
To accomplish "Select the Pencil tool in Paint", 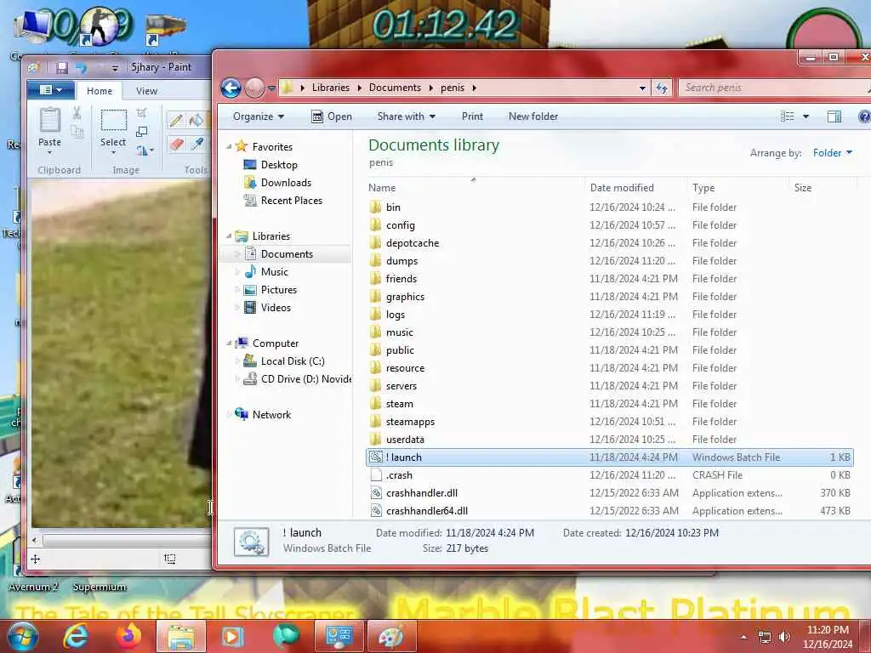I will (177, 121).
